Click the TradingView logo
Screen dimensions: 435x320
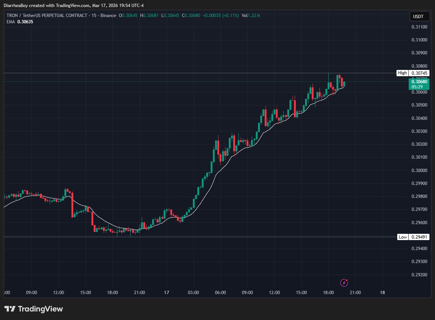[x=34, y=309]
